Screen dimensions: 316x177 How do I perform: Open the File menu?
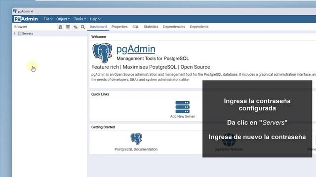coord(48,19)
